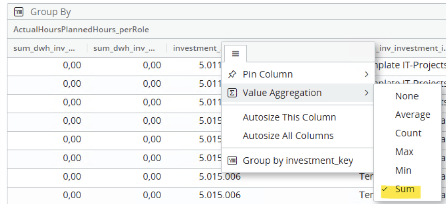The image size is (446, 204).
Task: Select Group by investment_key
Action: tap(298, 161)
